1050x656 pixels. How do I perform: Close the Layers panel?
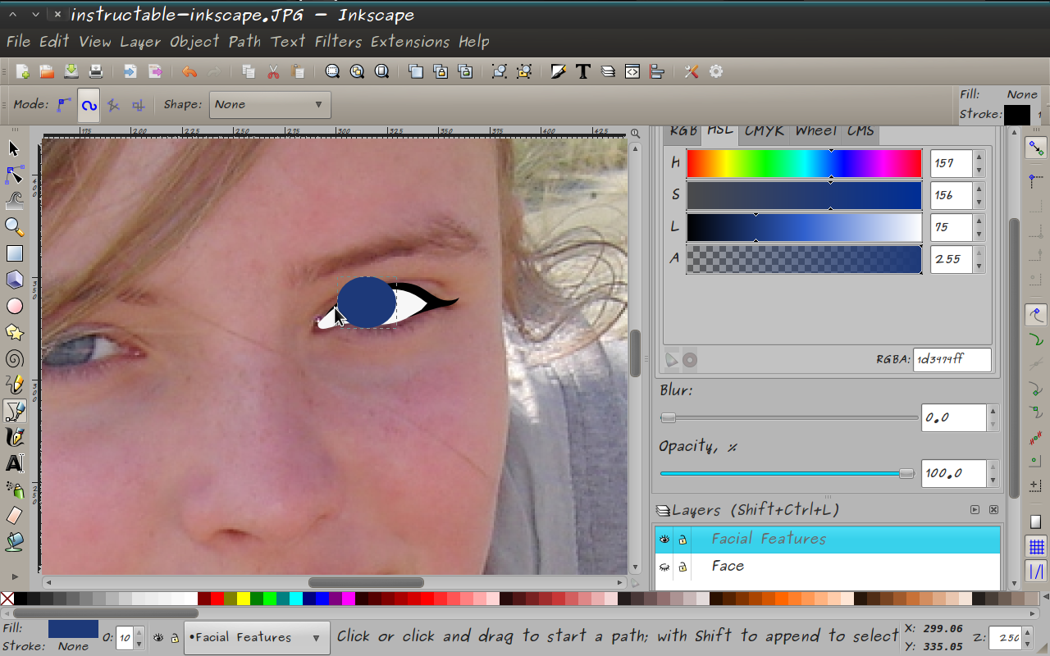pos(993,509)
